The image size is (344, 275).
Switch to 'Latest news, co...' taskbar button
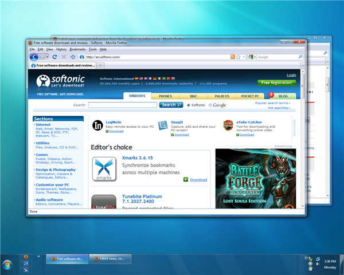[x=110, y=258]
